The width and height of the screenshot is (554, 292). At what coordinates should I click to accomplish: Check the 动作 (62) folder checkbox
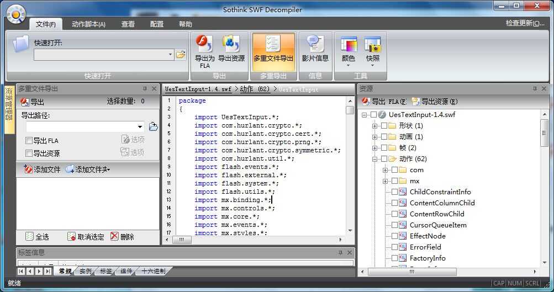coord(384,158)
